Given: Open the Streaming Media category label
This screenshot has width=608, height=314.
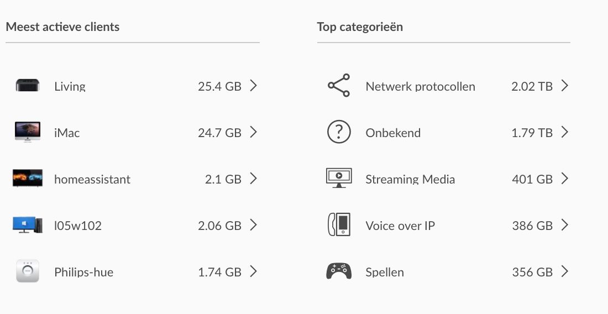Looking at the screenshot, I should (410, 179).
